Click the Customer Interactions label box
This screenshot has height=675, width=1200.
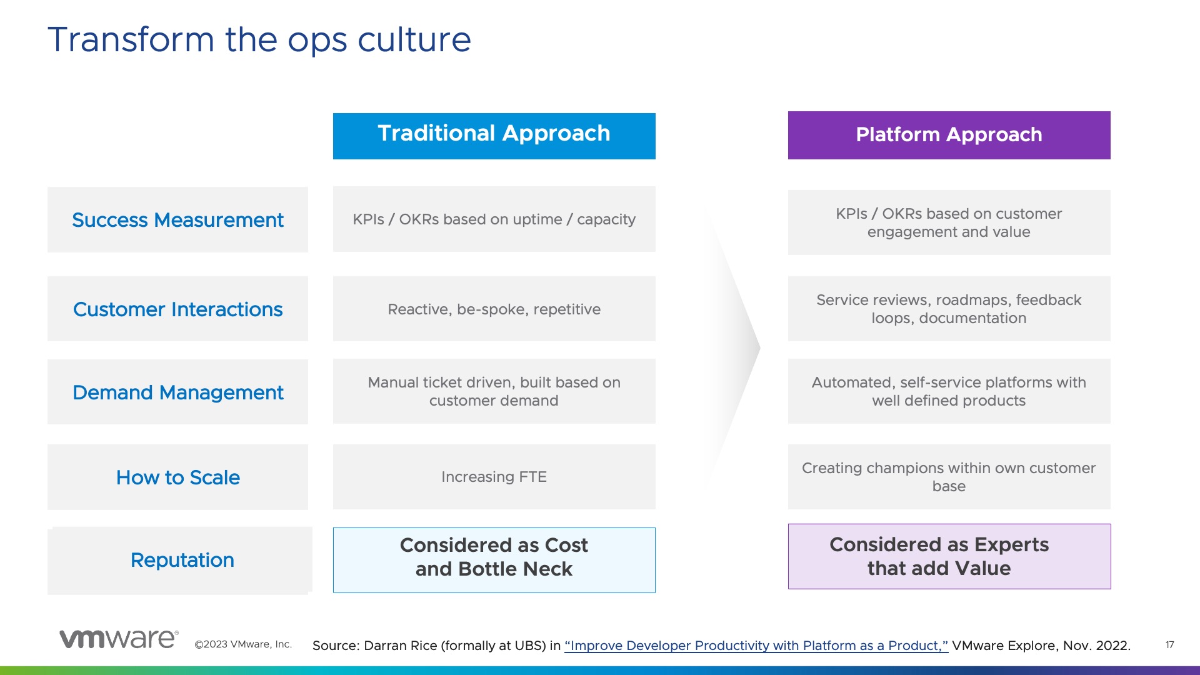(x=177, y=309)
